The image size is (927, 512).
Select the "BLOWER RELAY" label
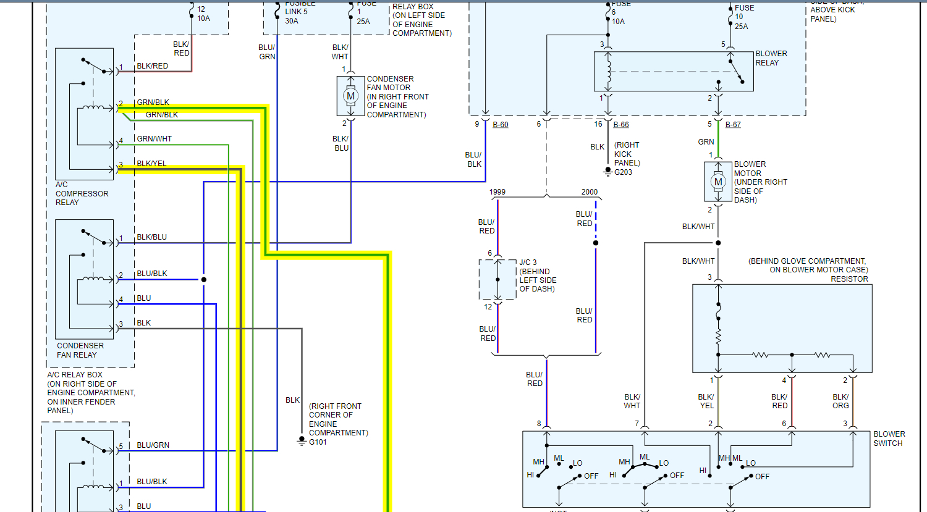click(771, 58)
